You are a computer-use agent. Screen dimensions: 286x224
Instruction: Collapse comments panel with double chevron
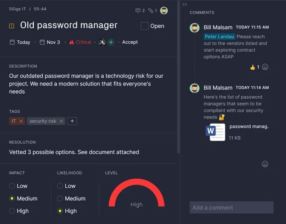(x=184, y=4)
